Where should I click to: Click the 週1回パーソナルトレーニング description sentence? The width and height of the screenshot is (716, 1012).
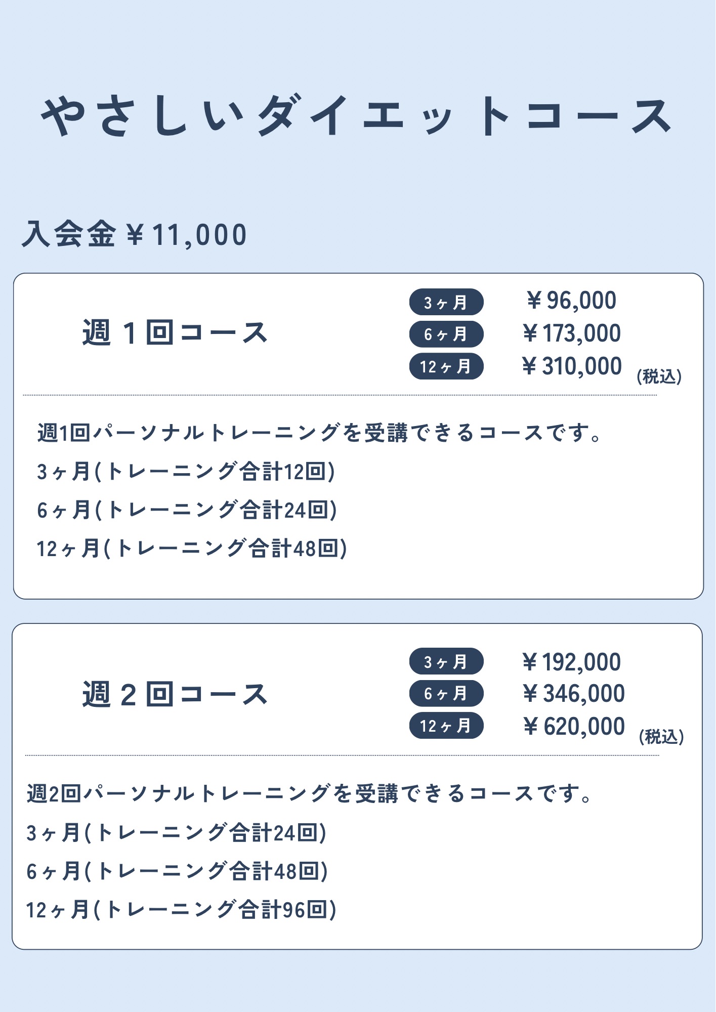[x=319, y=433]
